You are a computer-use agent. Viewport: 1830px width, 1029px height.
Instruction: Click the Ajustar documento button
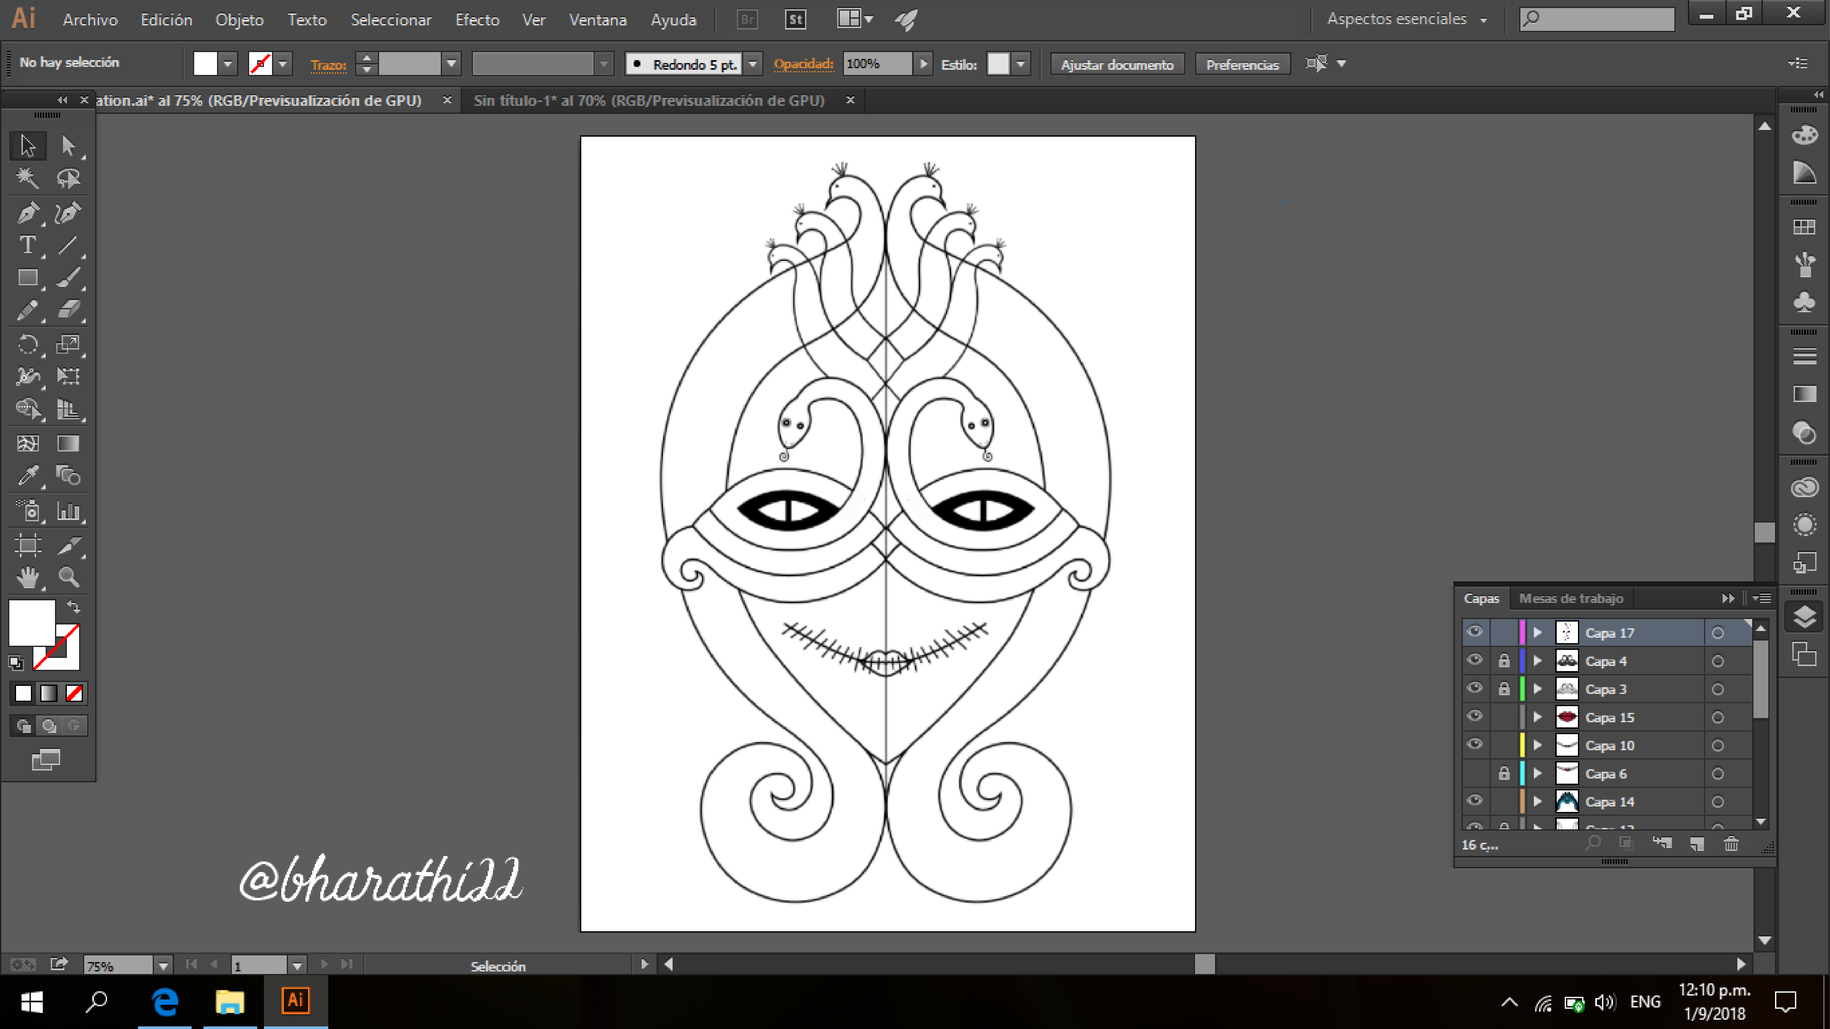1117,64
